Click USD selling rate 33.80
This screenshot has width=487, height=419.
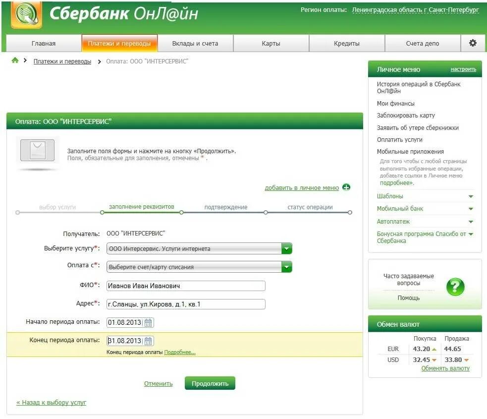click(x=453, y=359)
